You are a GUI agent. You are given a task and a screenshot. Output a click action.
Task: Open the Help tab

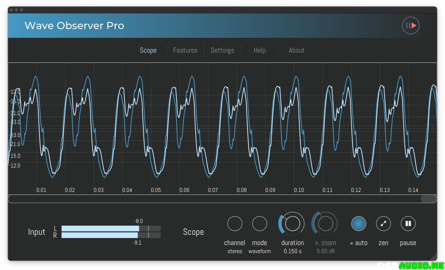click(x=259, y=50)
